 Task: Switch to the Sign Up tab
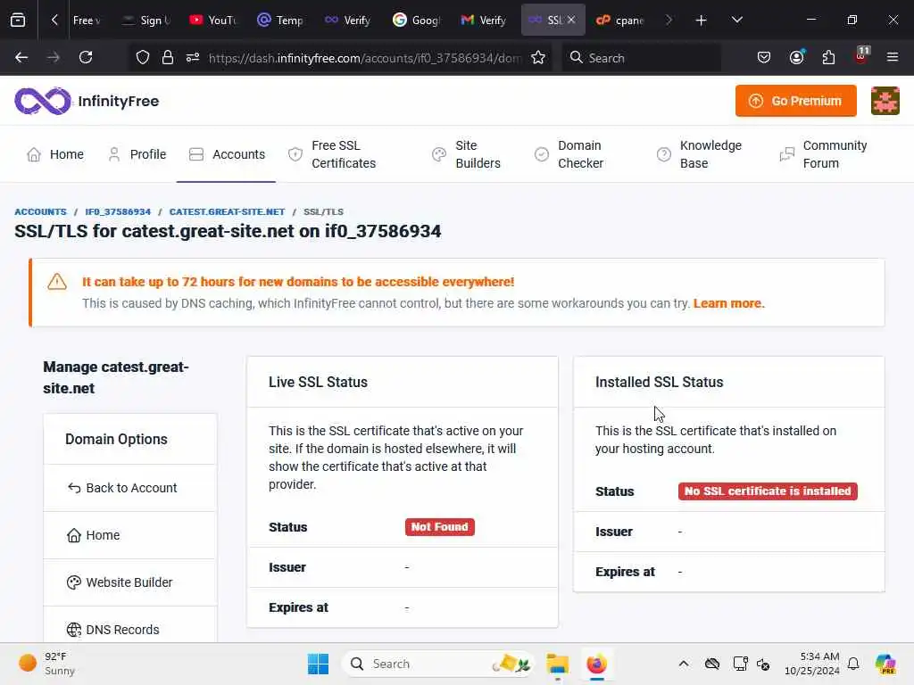pyautogui.click(x=145, y=20)
